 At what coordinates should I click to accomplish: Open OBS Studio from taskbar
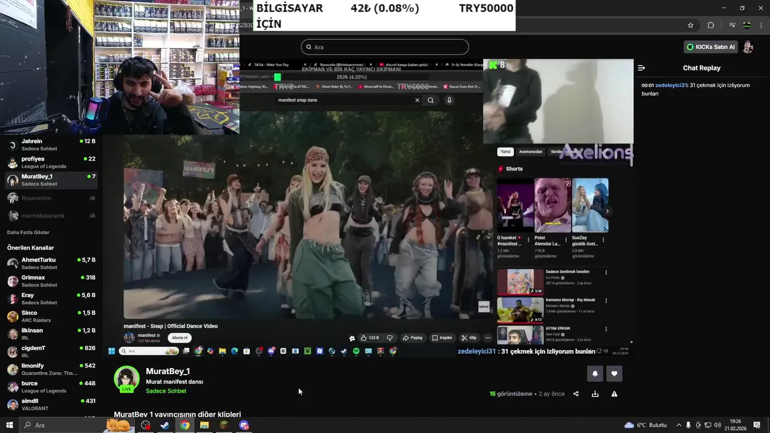click(146, 425)
